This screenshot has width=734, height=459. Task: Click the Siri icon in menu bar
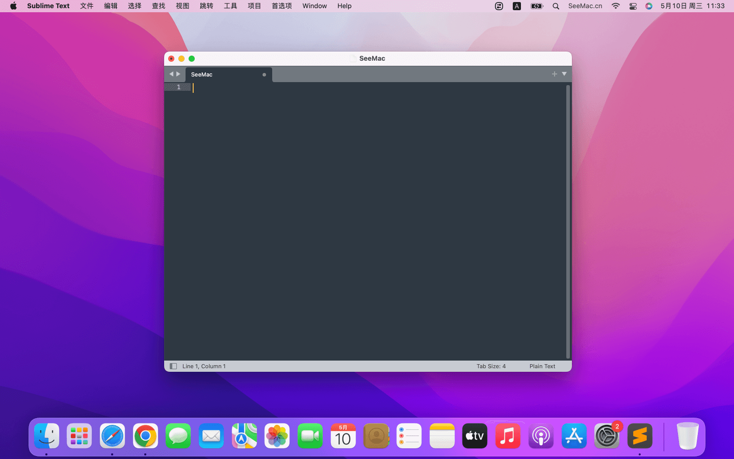(x=649, y=6)
